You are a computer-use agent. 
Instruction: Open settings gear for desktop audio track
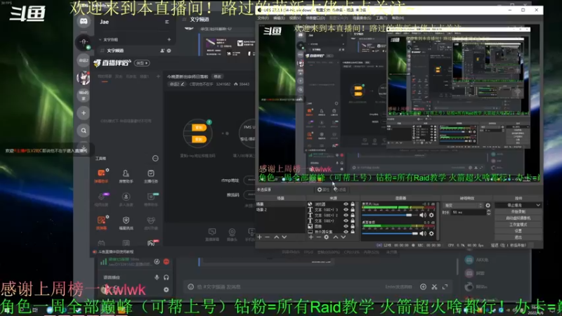point(431,234)
